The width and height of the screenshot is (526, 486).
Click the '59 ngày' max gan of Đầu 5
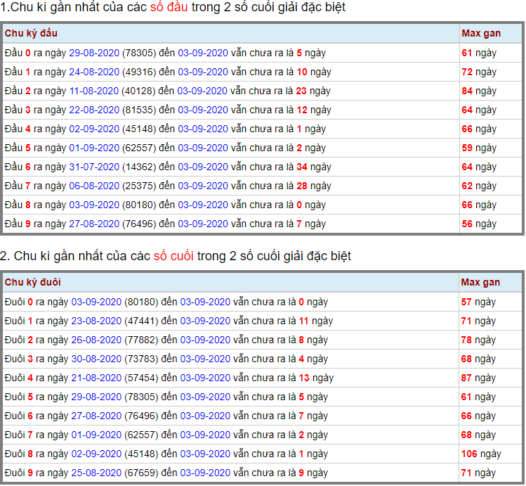[479, 148]
